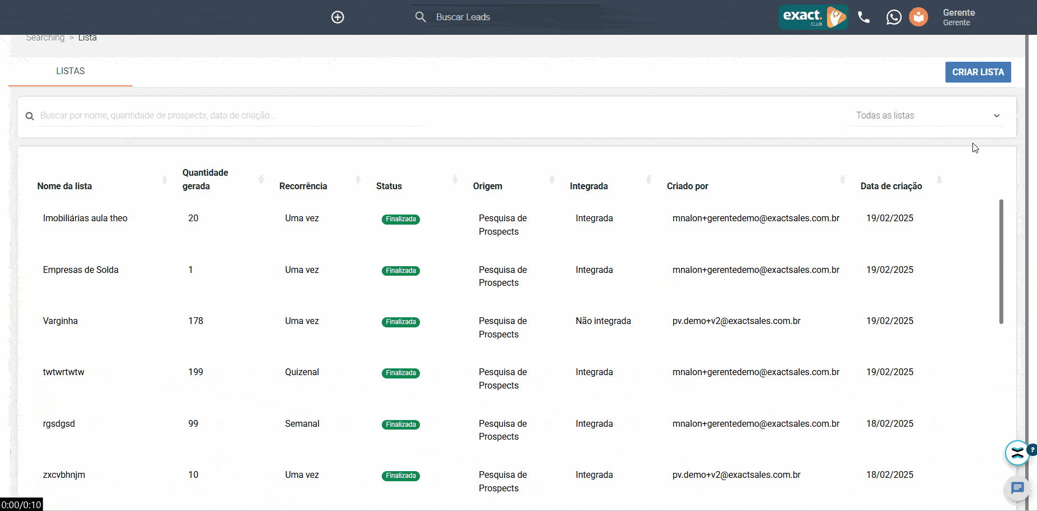
Task: Select the LISTAS tab
Action: [70, 71]
